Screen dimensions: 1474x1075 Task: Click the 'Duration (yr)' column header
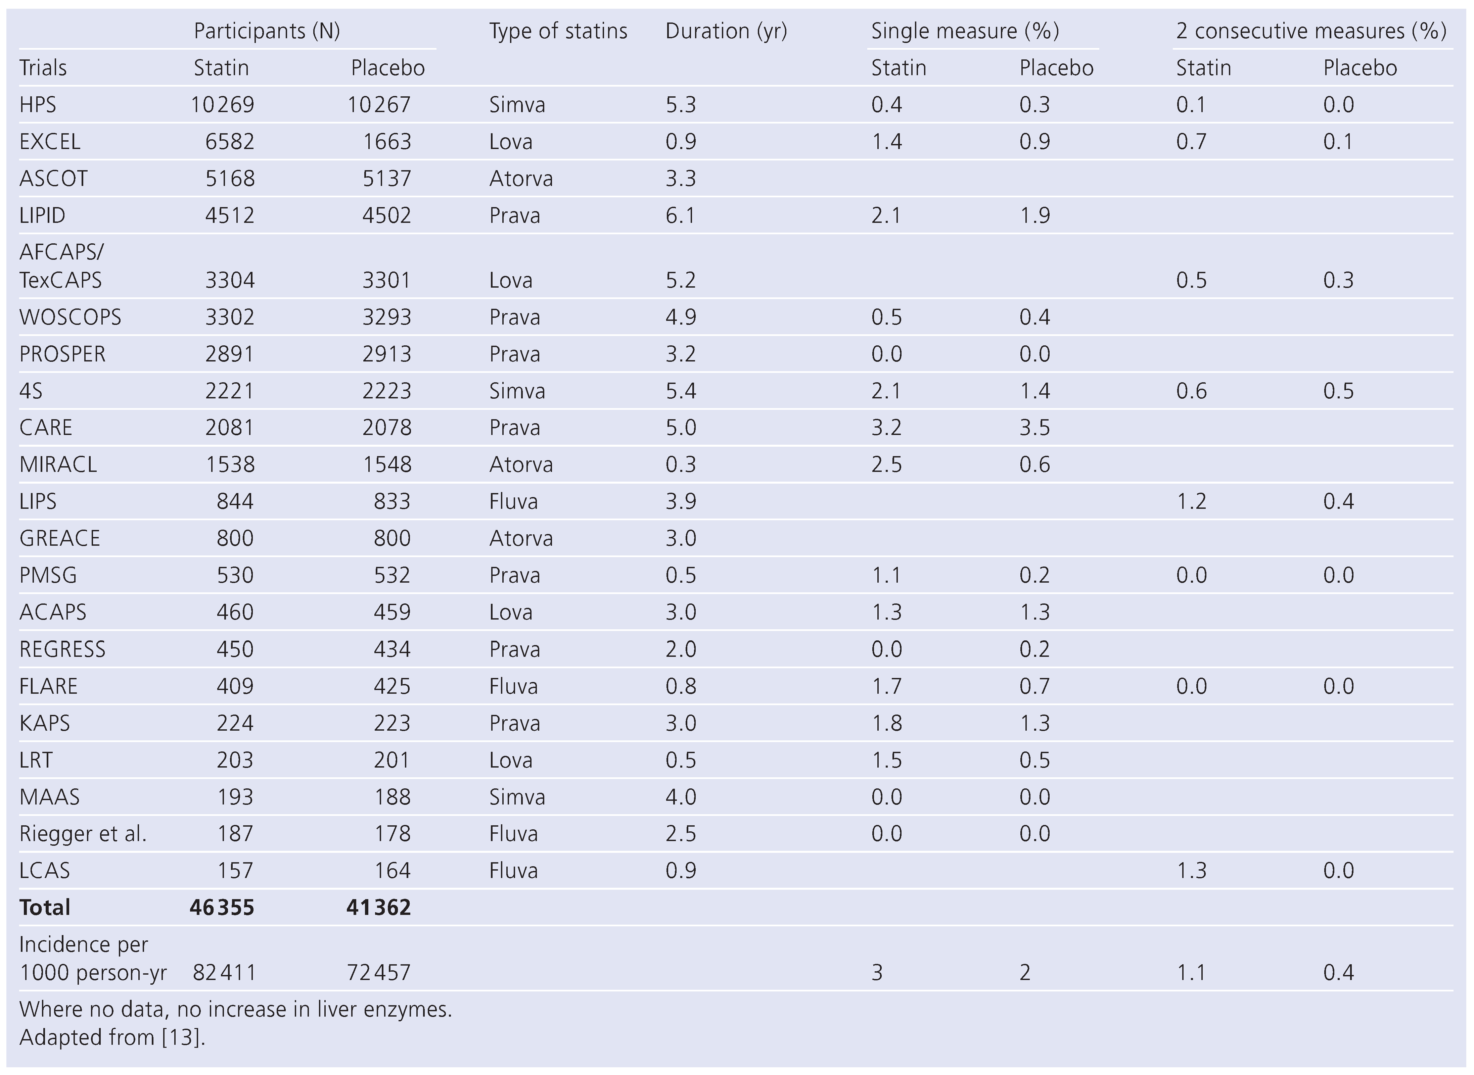(726, 31)
